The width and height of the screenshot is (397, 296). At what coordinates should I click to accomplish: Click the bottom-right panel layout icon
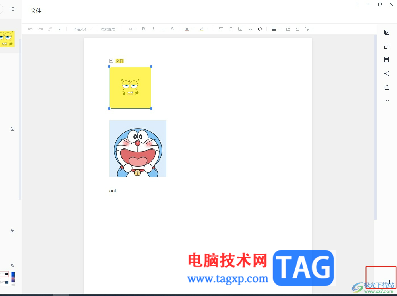click(x=387, y=282)
